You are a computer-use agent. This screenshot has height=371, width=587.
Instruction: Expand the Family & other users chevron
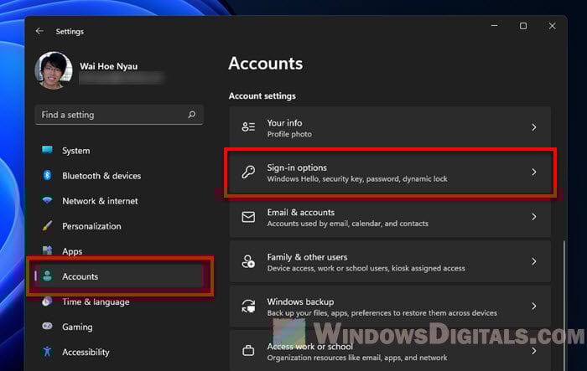click(x=534, y=261)
